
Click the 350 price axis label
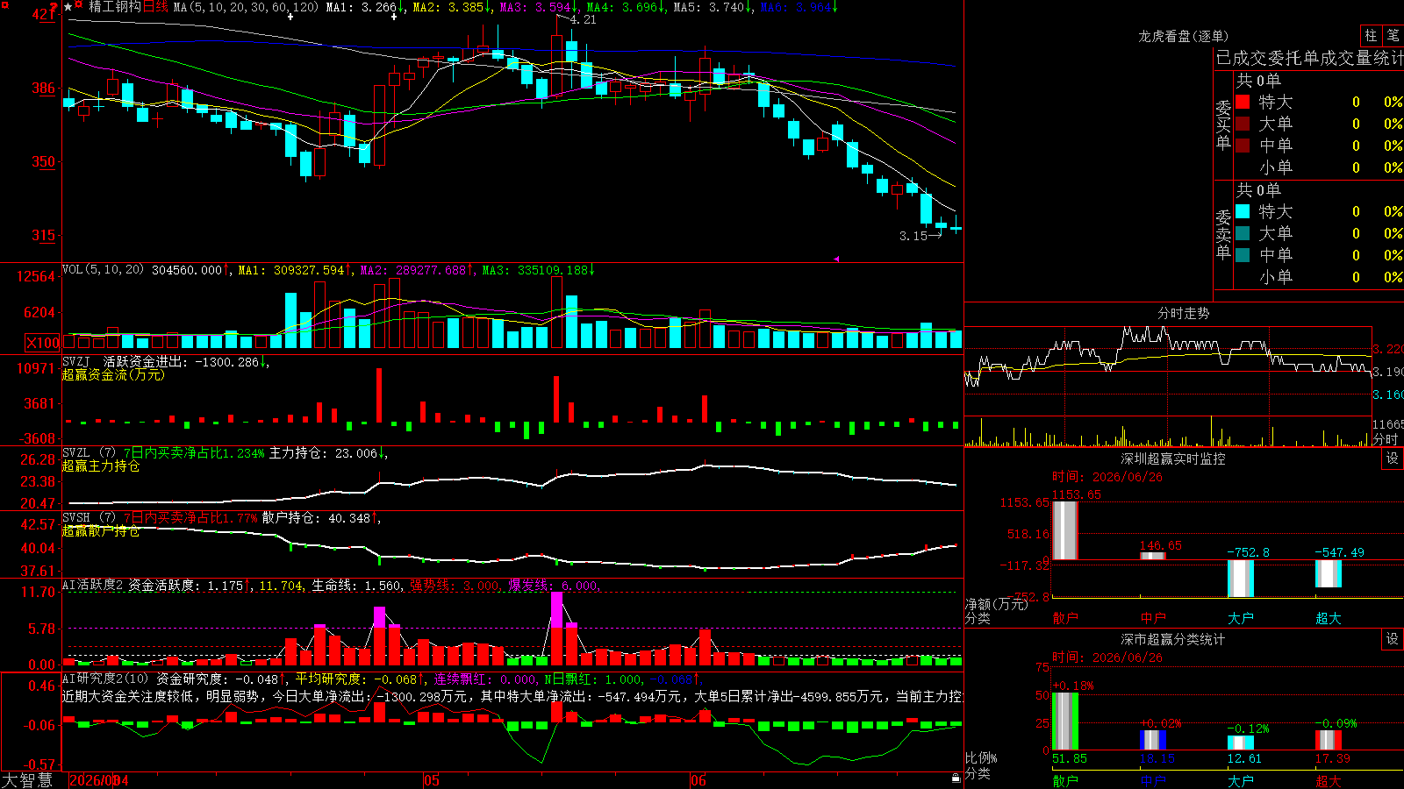(x=43, y=161)
